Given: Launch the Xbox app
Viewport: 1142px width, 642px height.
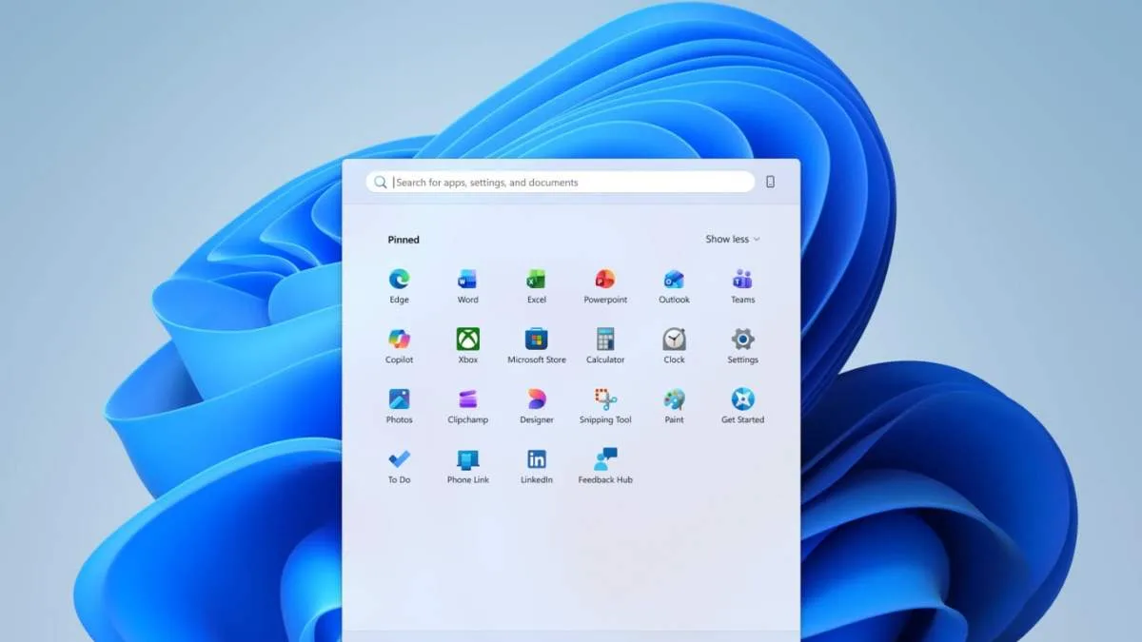Looking at the screenshot, I should [467, 346].
